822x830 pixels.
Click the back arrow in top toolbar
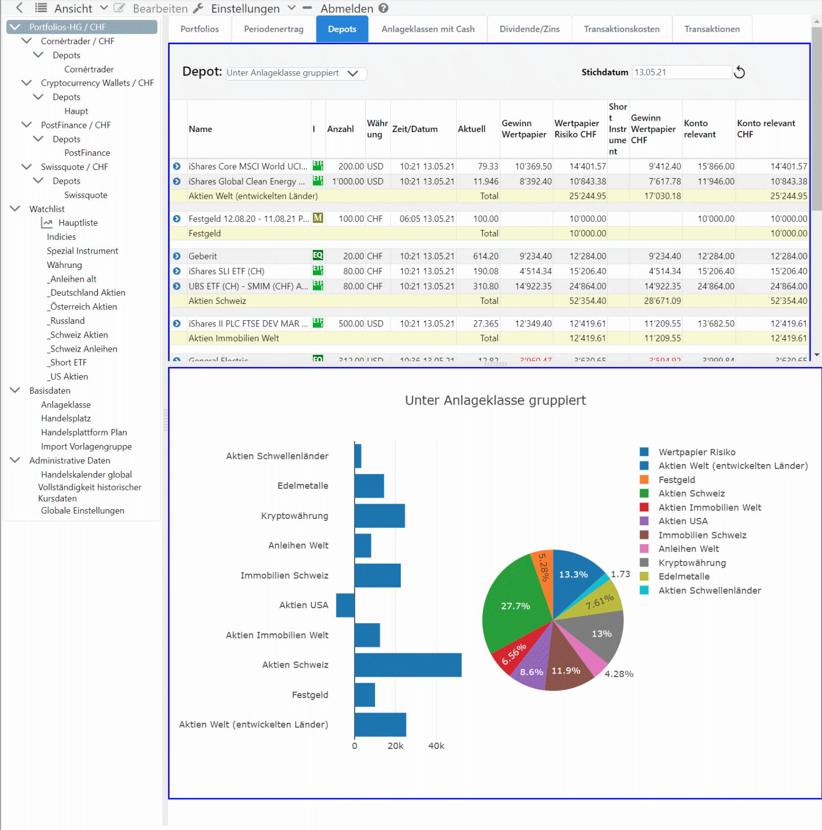(20, 8)
